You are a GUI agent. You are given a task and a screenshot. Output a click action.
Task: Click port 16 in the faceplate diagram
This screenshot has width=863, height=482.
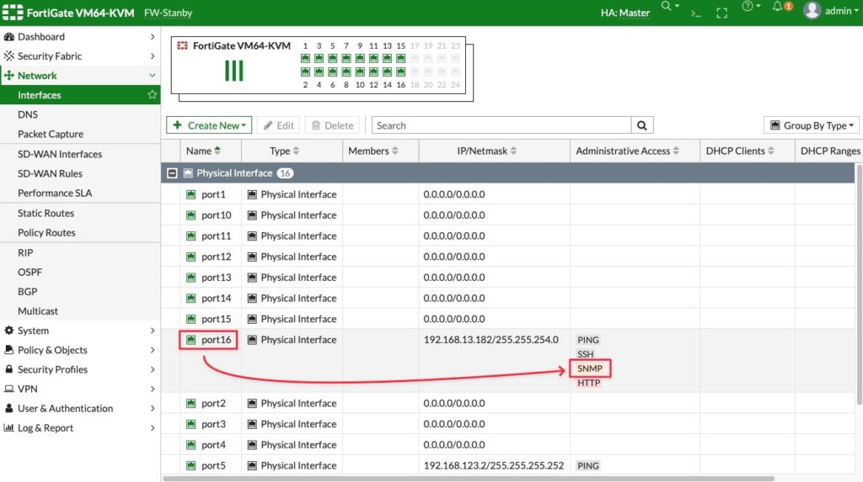point(400,72)
